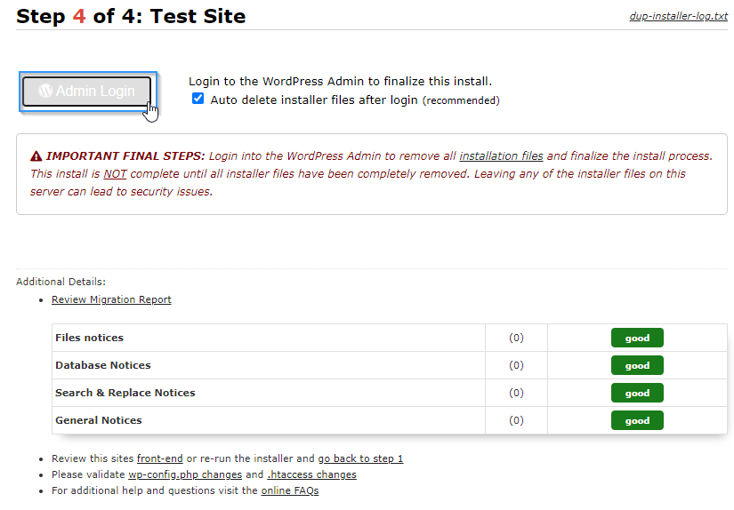Click the underlined NOT in the warning
This screenshot has height=510, width=734.
(x=115, y=174)
